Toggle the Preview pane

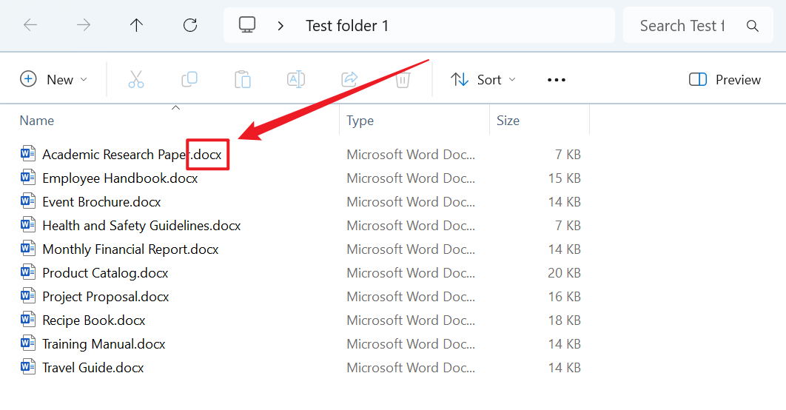[725, 80]
